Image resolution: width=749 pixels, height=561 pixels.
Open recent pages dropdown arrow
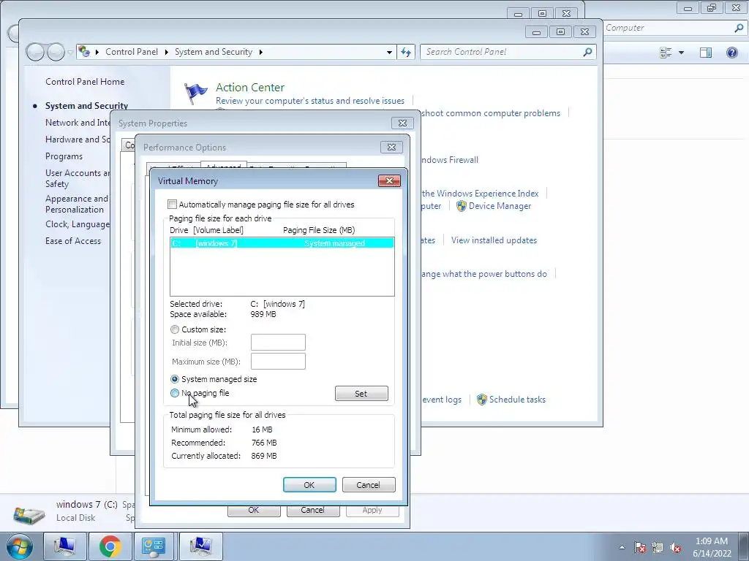(x=70, y=53)
